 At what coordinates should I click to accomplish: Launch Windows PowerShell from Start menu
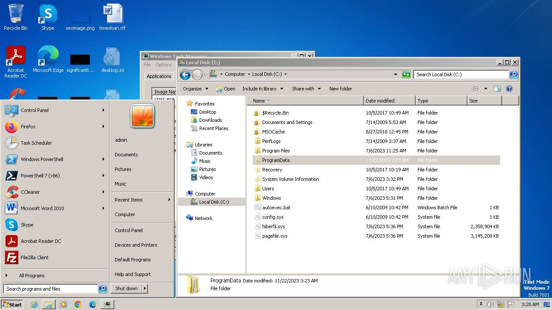coord(55,159)
